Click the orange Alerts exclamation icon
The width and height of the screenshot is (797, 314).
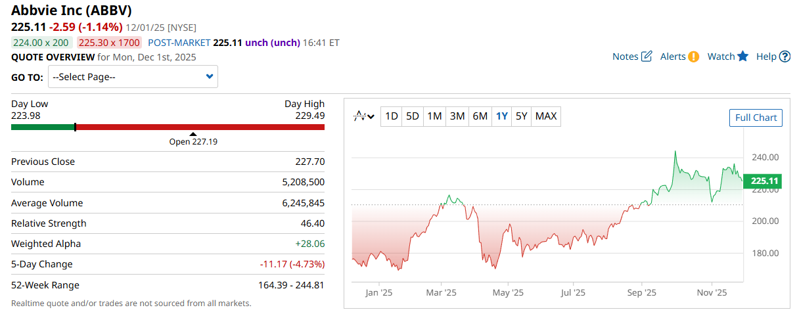click(694, 56)
